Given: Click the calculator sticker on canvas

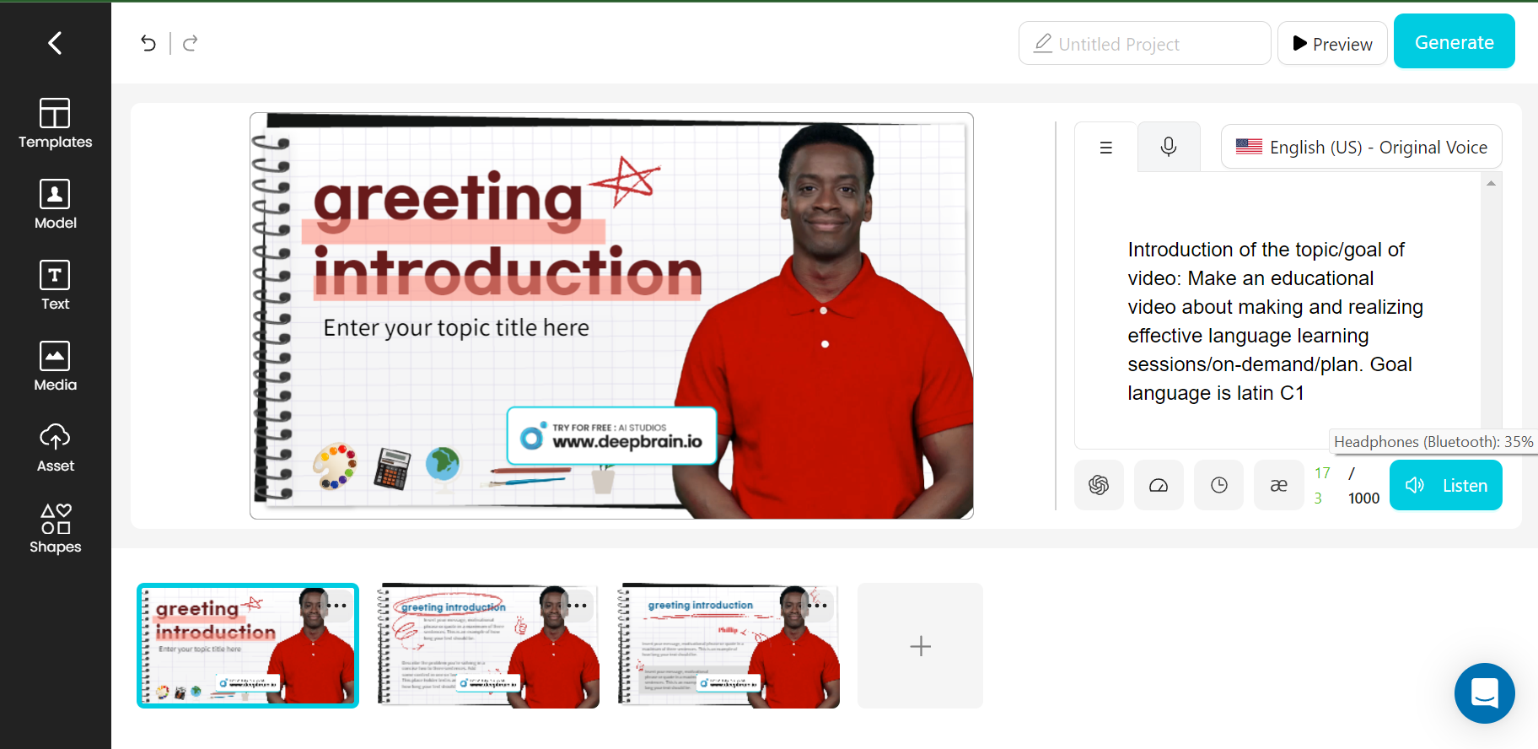Looking at the screenshot, I should [392, 468].
